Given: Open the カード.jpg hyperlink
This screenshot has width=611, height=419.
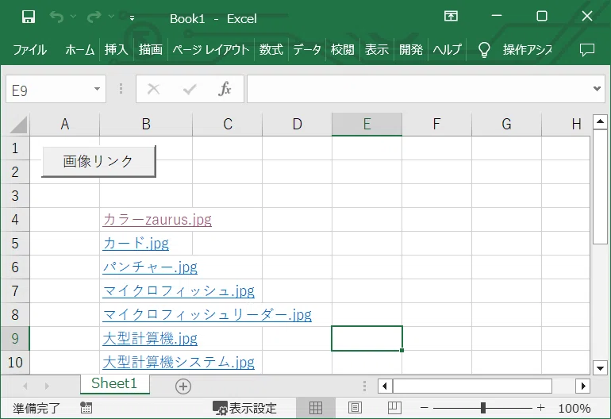Looking at the screenshot, I should coord(136,243).
